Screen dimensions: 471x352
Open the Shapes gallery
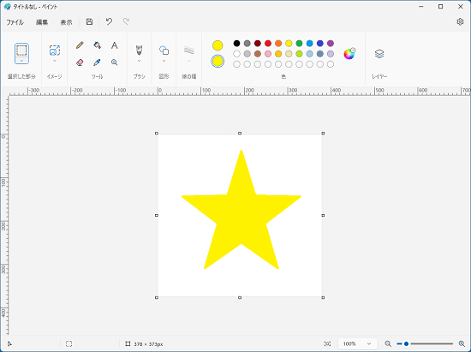[164, 51]
